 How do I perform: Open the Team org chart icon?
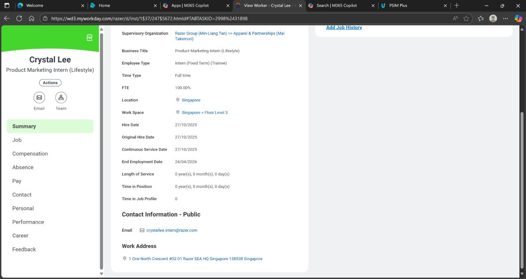tap(61, 98)
